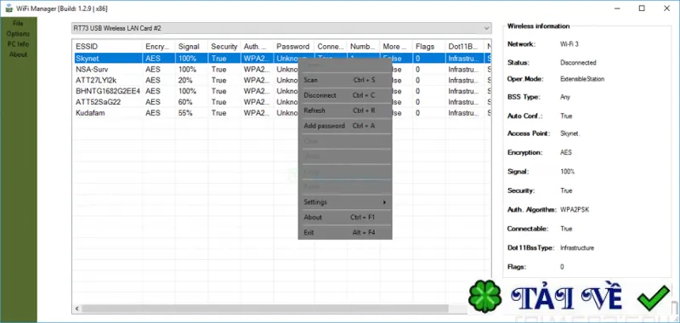Click the Dot11B... column header
The image size is (680, 323).
point(465,47)
